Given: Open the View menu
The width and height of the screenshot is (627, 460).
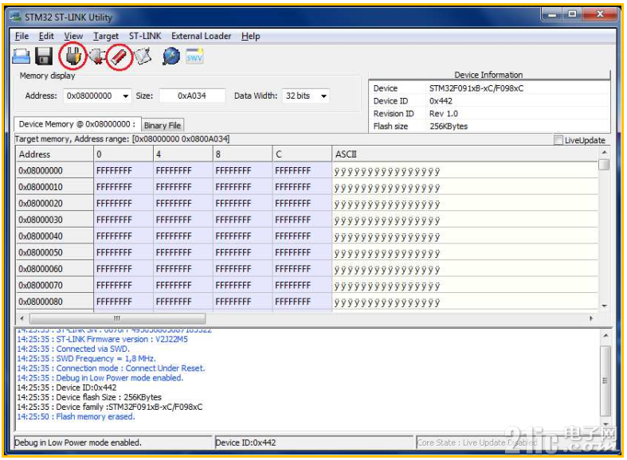Looking at the screenshot, I should click(x=73, y=36).
